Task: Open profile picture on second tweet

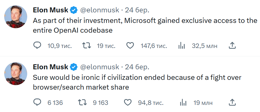Action: (x=16, y=74)
